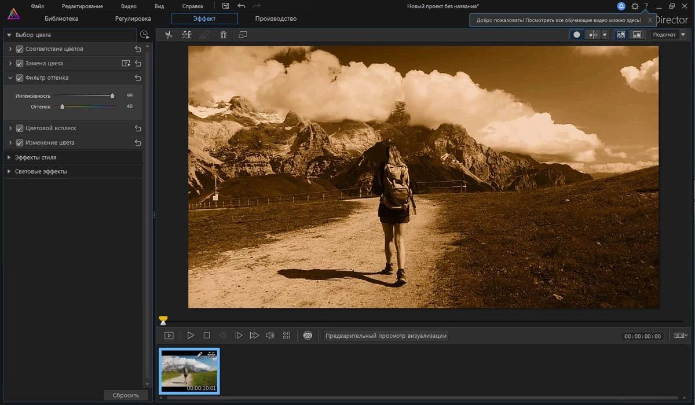The width and height of the screenshot is (695, 405).
Task: Reset Замена цвета with its arrow icon
Action: 138,64
